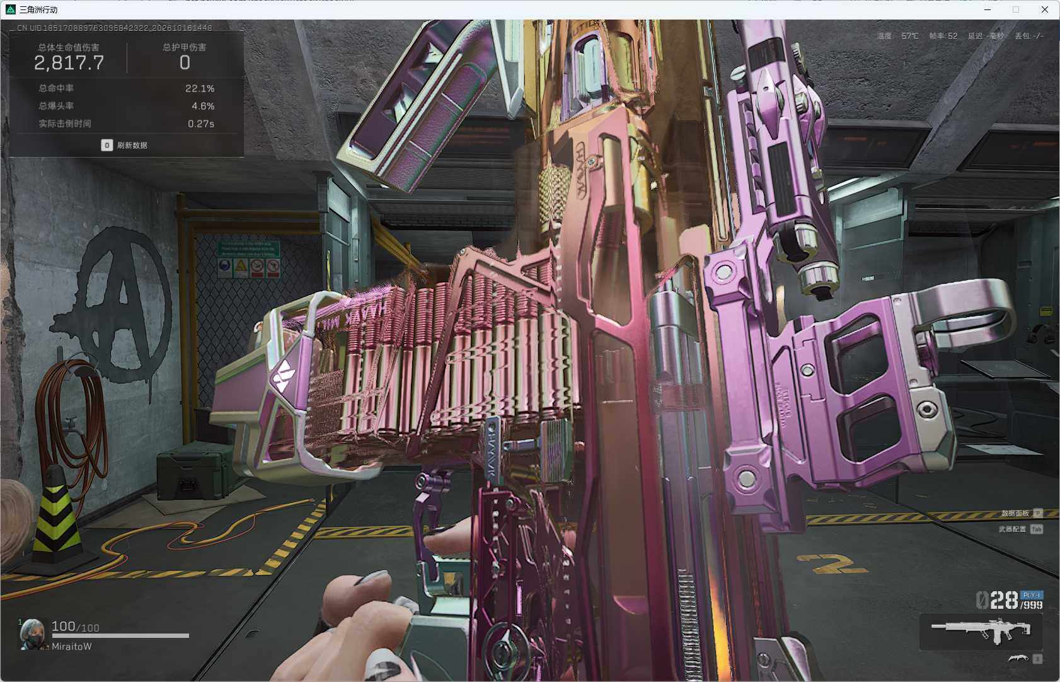Click the 0 key icon beside 刷新数据
The width and height of the screenshot is (1060, 682).
[x=107, y=145]
